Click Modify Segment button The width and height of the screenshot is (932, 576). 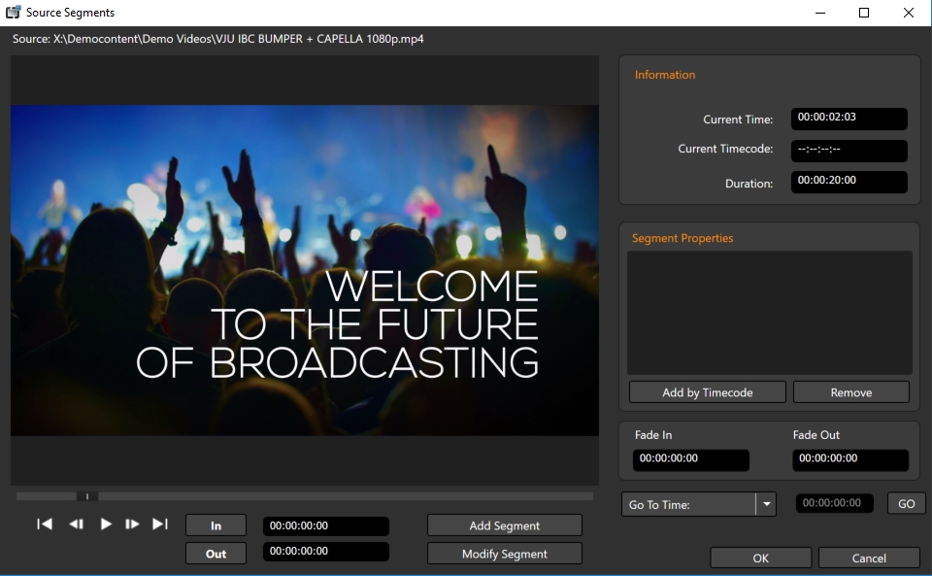tap(505, 554)
